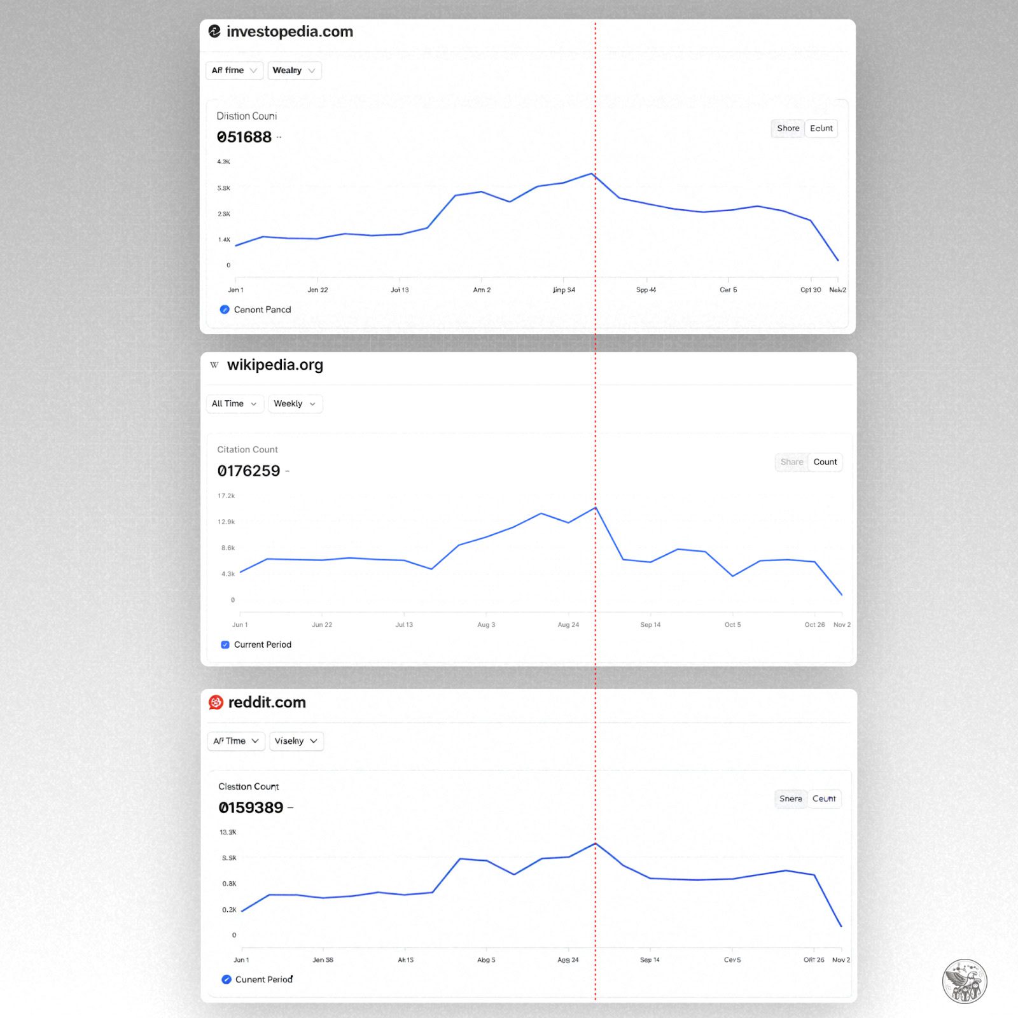
Task: Click the wikipedia.org domain title
Action: coord(275,365)
